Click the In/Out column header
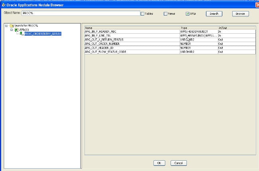This screenshot has width=259, height=171. click(x=237, y=28)
